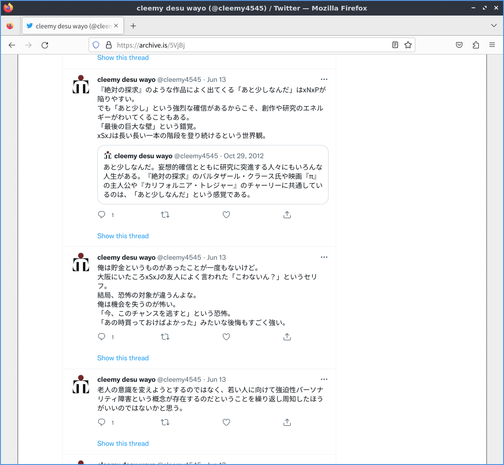The image size is (504, 465).
Task: Open the tracking protection shield in address bar
Action: point(95,45)
